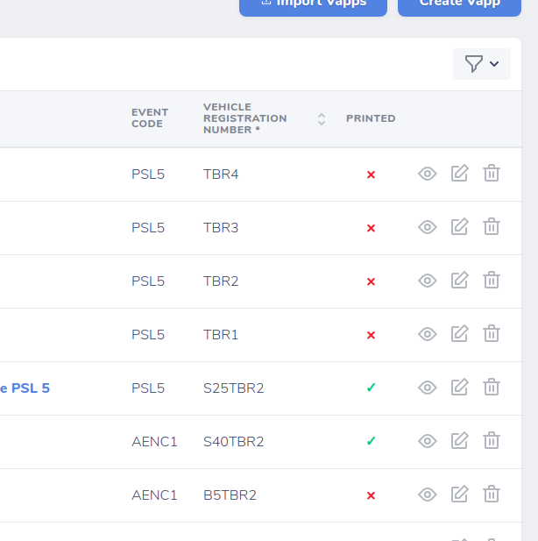
Task: View the TBR3 vapp
Action: tap(428, 227)
